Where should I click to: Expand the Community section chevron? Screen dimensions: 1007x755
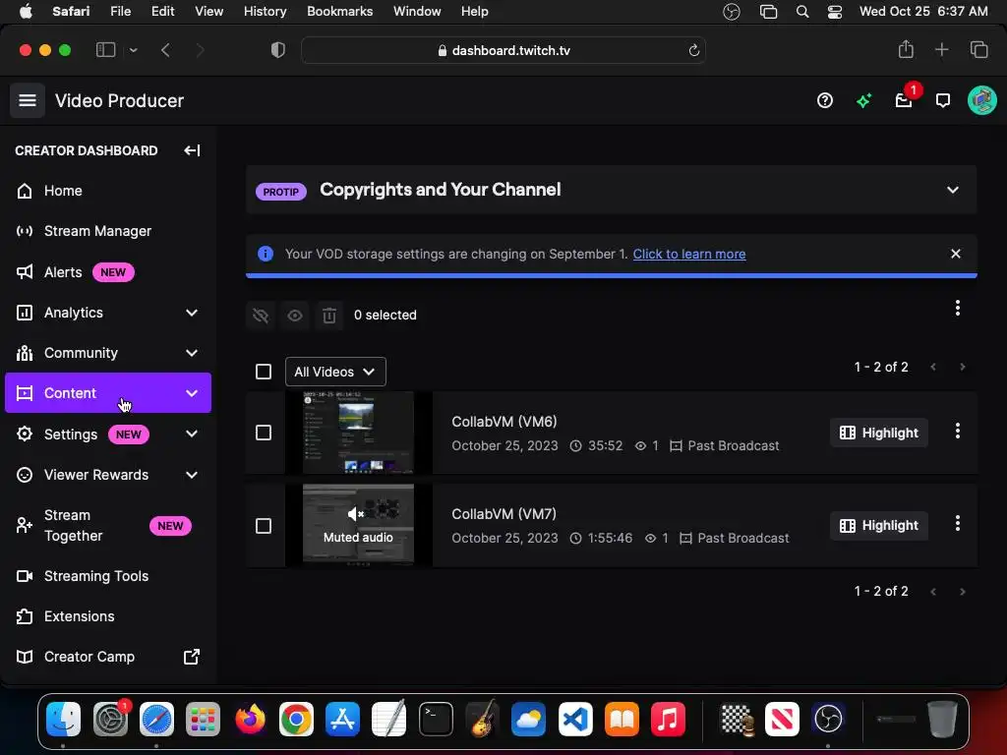192,353
